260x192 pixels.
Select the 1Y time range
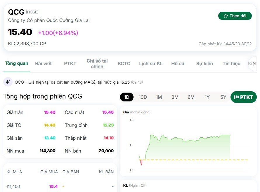[207, 97]
